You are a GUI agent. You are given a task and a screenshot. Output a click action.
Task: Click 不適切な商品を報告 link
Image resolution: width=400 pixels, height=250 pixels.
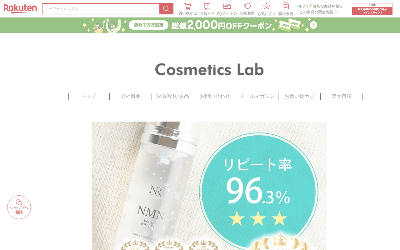pos(326,6)
